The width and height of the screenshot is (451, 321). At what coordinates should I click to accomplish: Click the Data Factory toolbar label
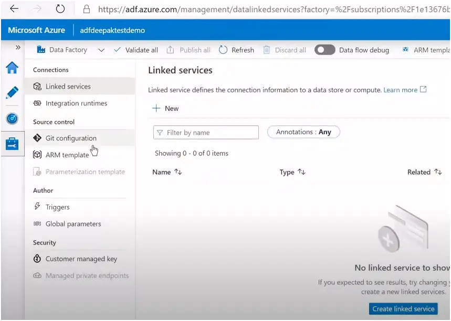[68, 50]
